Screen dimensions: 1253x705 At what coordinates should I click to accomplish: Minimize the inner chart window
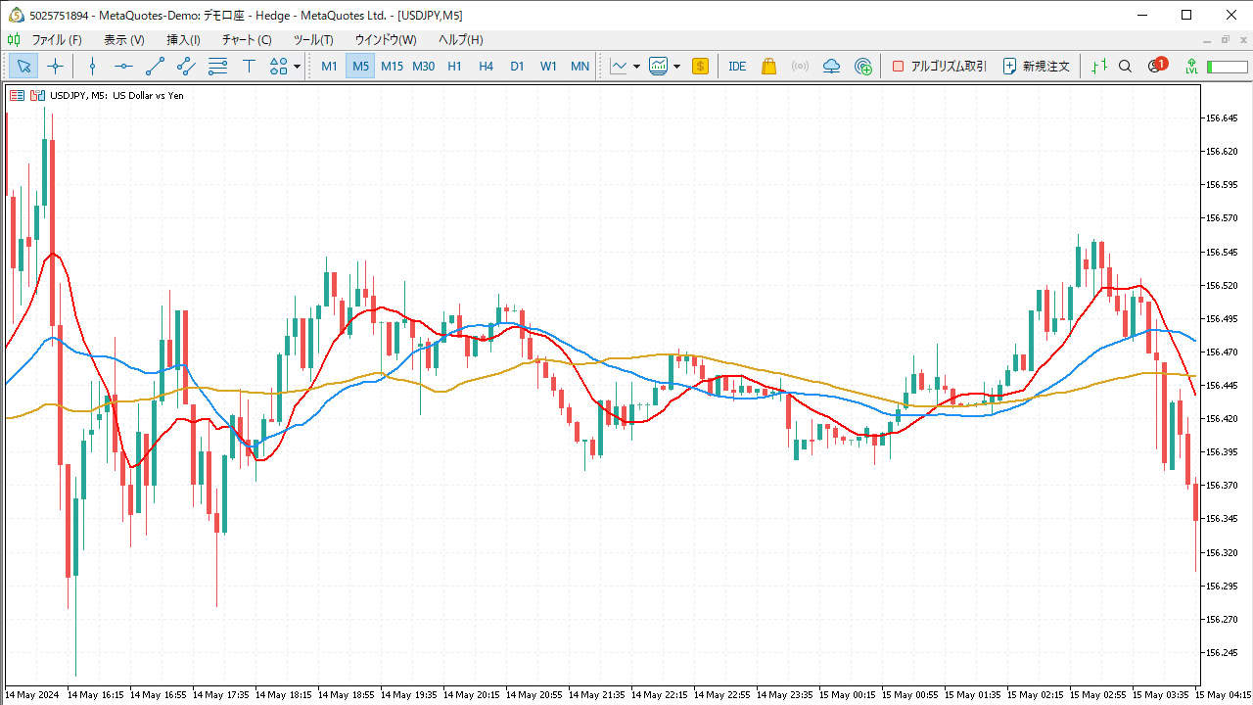coord(1207,40)
